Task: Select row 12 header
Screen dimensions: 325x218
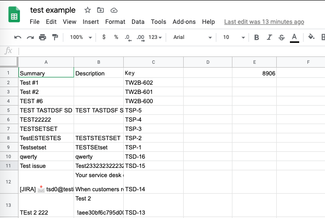Action: pyautogui.click(x=9, y=182)
